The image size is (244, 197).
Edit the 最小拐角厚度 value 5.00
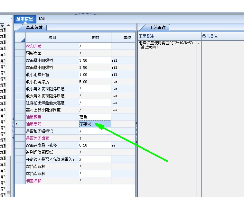(x=95, y=82)
